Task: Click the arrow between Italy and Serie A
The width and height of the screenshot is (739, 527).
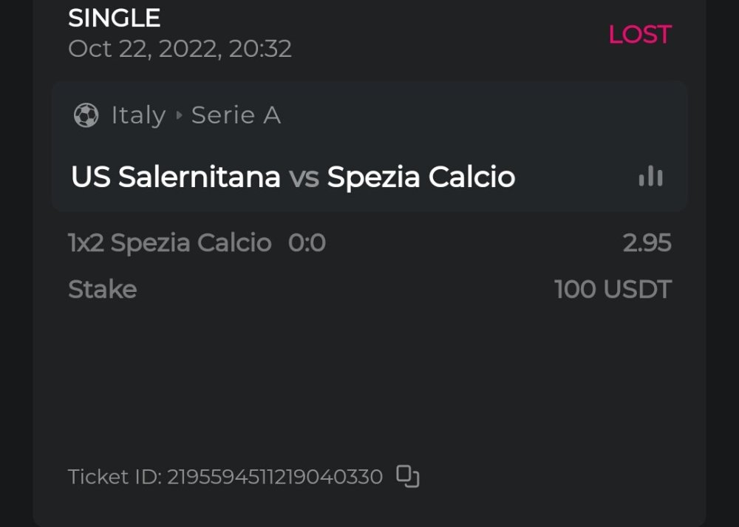Action: coord(179,115)
